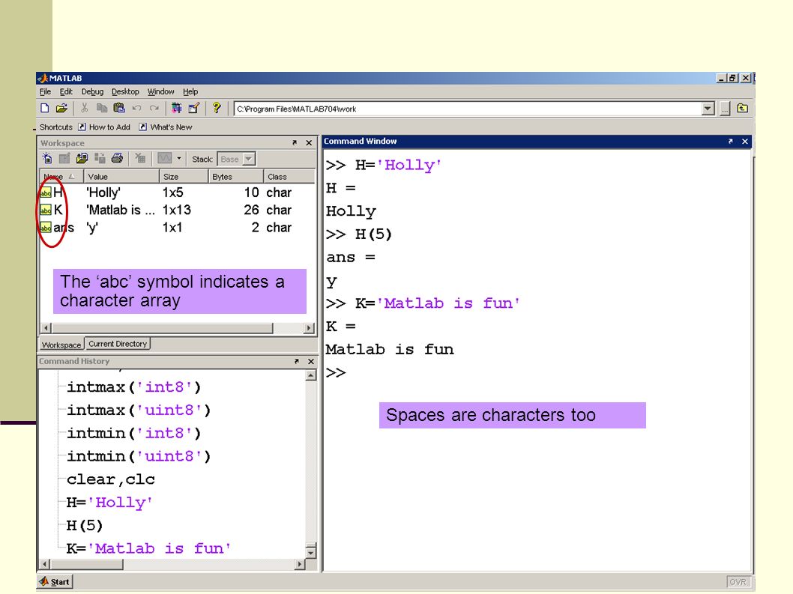Expand the plot type dropdown arrow
This screenshot has width=793, height=594.
178,159
